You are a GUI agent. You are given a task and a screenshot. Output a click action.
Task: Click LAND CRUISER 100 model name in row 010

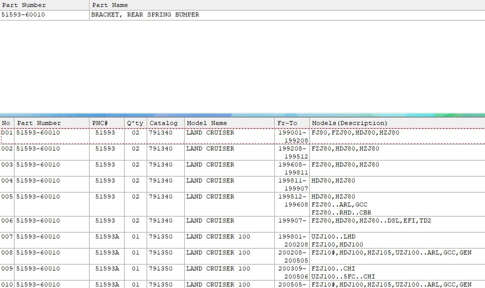coord(218,284)
